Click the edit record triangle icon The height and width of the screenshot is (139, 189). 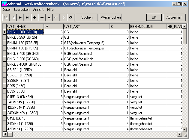49,17
